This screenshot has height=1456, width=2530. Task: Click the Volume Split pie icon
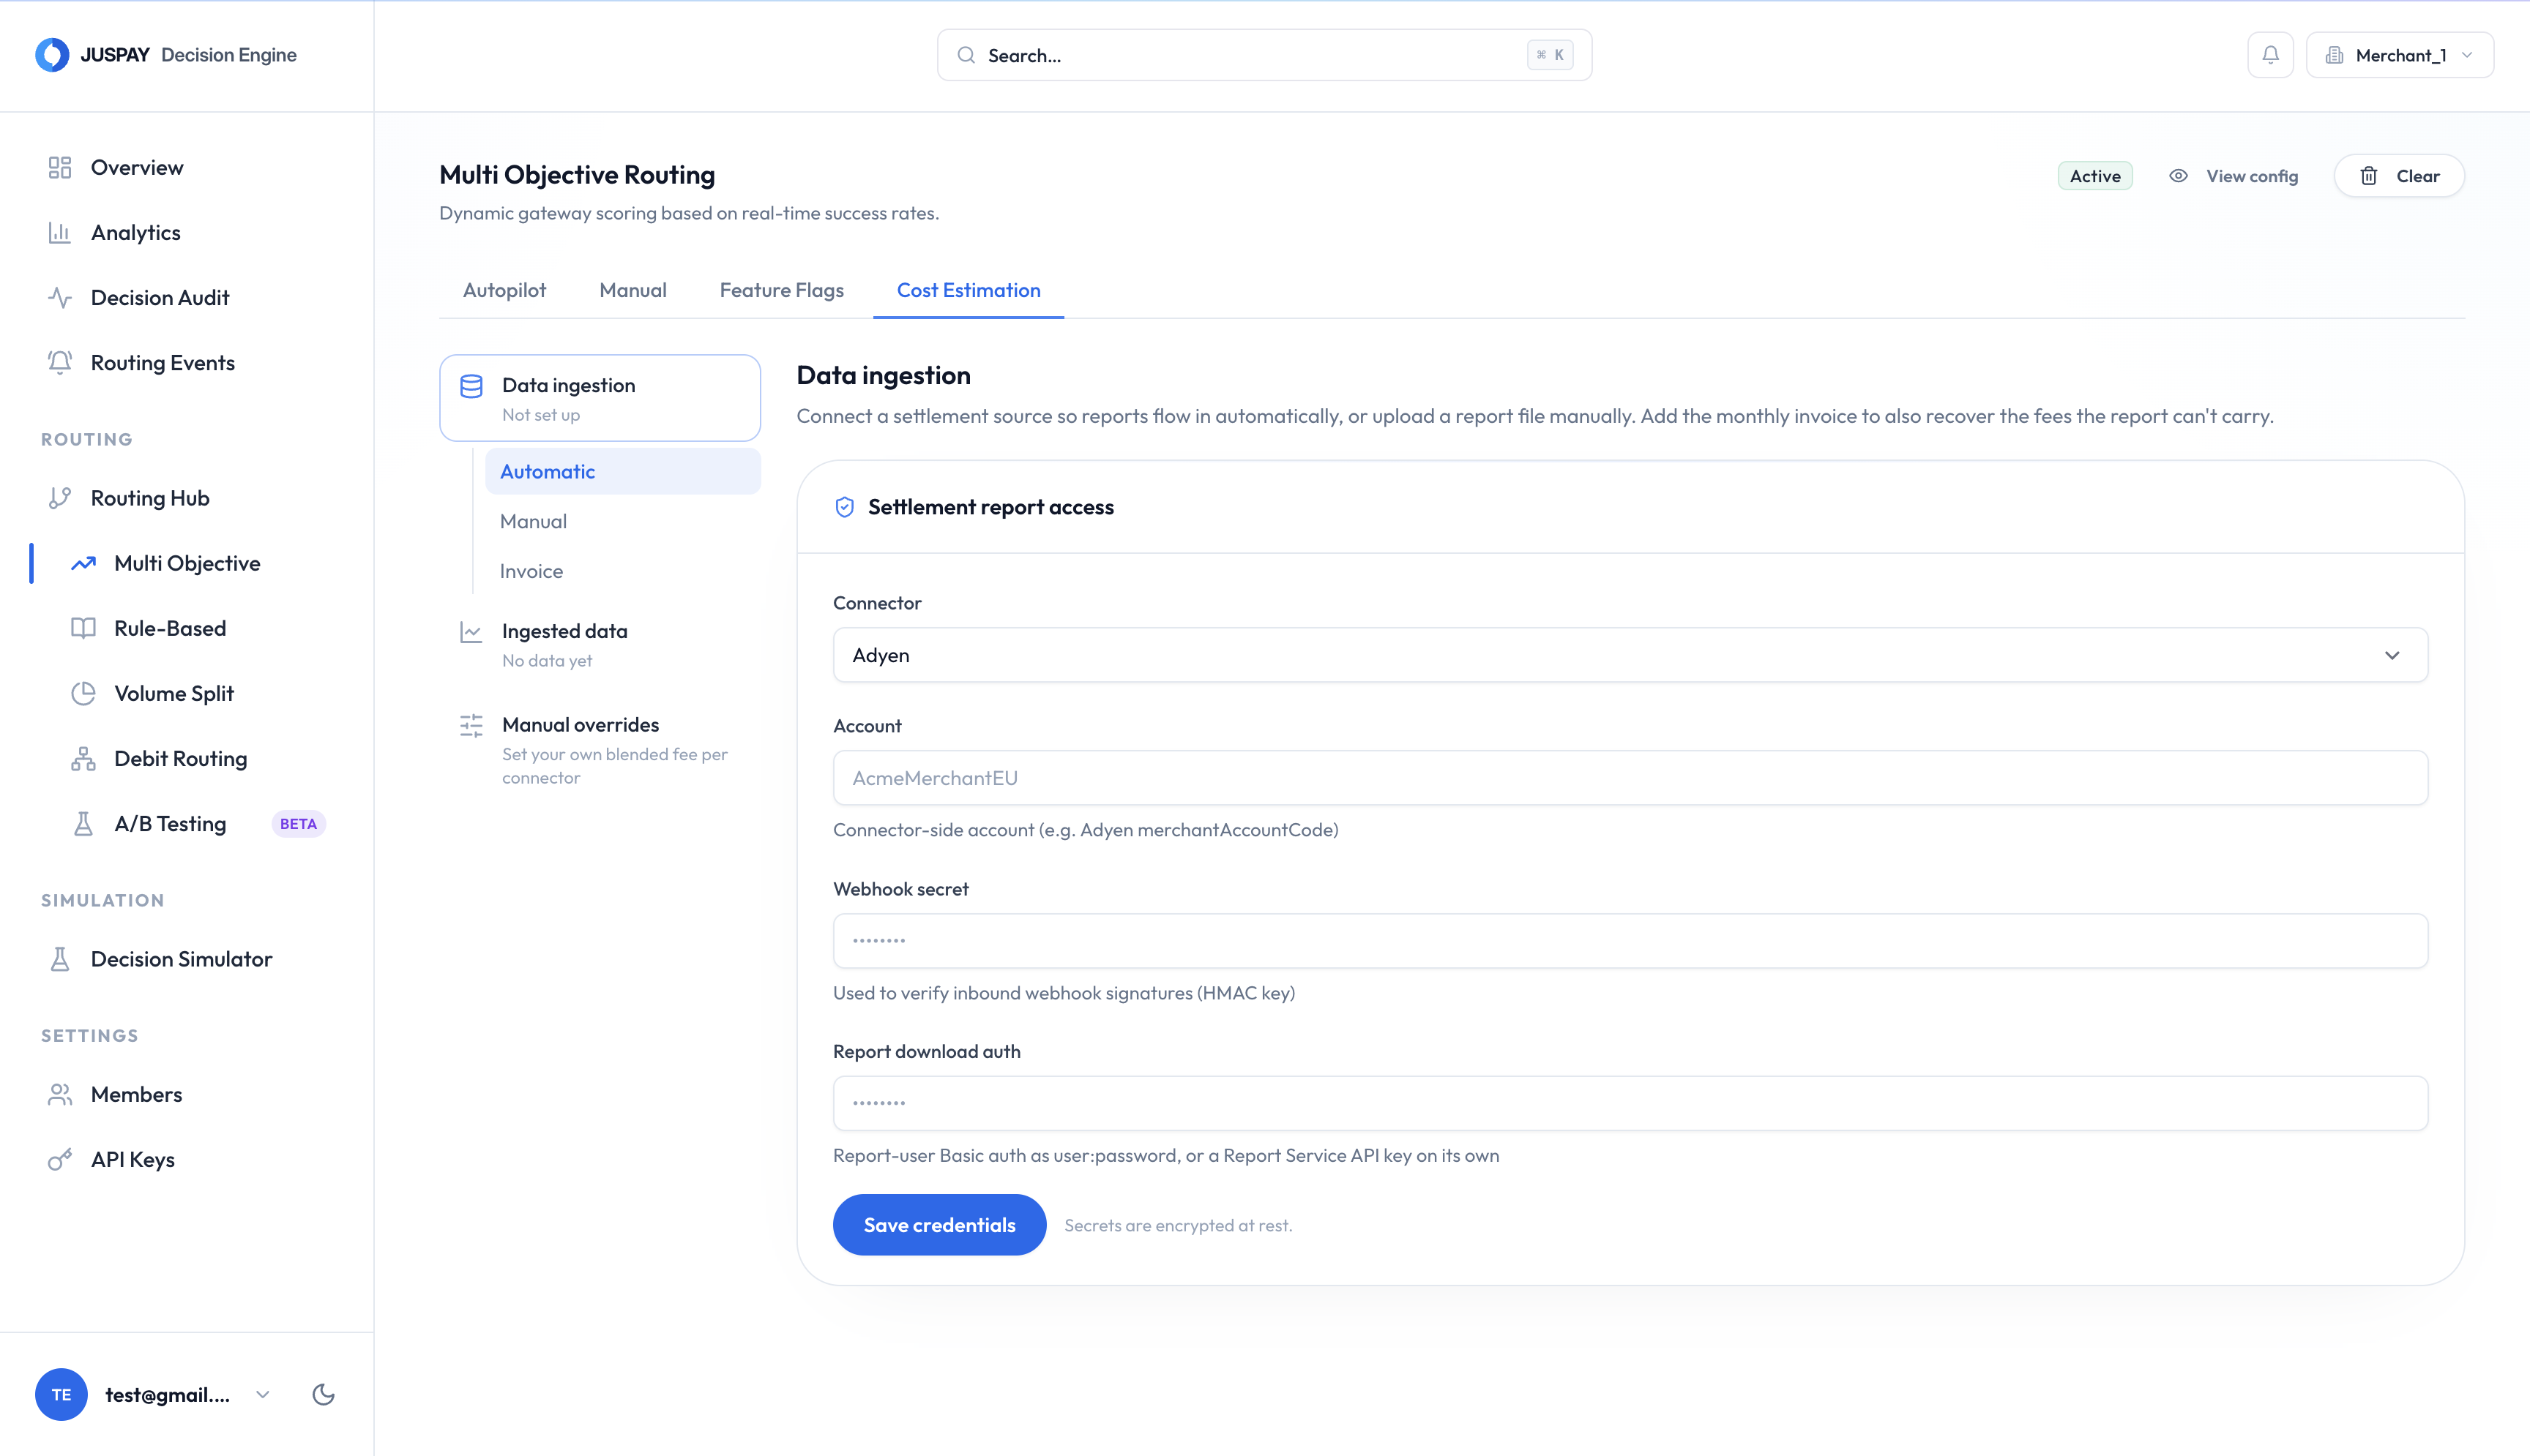pos(83,693)
